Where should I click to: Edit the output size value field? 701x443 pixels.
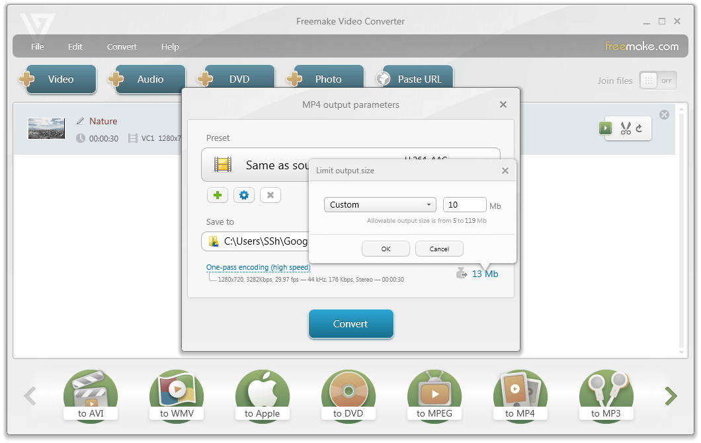point(464,204)
